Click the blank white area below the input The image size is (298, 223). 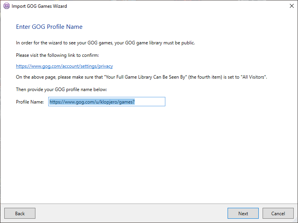pos(149,154)
